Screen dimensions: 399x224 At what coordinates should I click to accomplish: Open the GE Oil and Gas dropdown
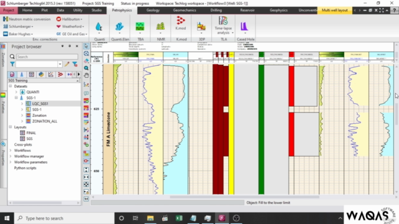coord(72,34)
